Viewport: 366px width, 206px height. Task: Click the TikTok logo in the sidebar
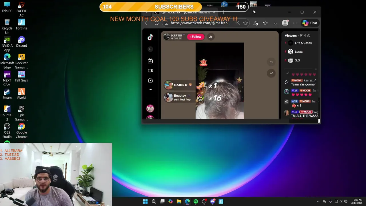coord(150,37)
